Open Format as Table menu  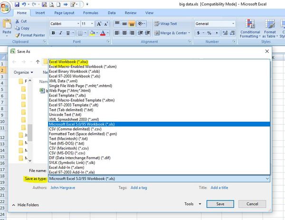270,29
